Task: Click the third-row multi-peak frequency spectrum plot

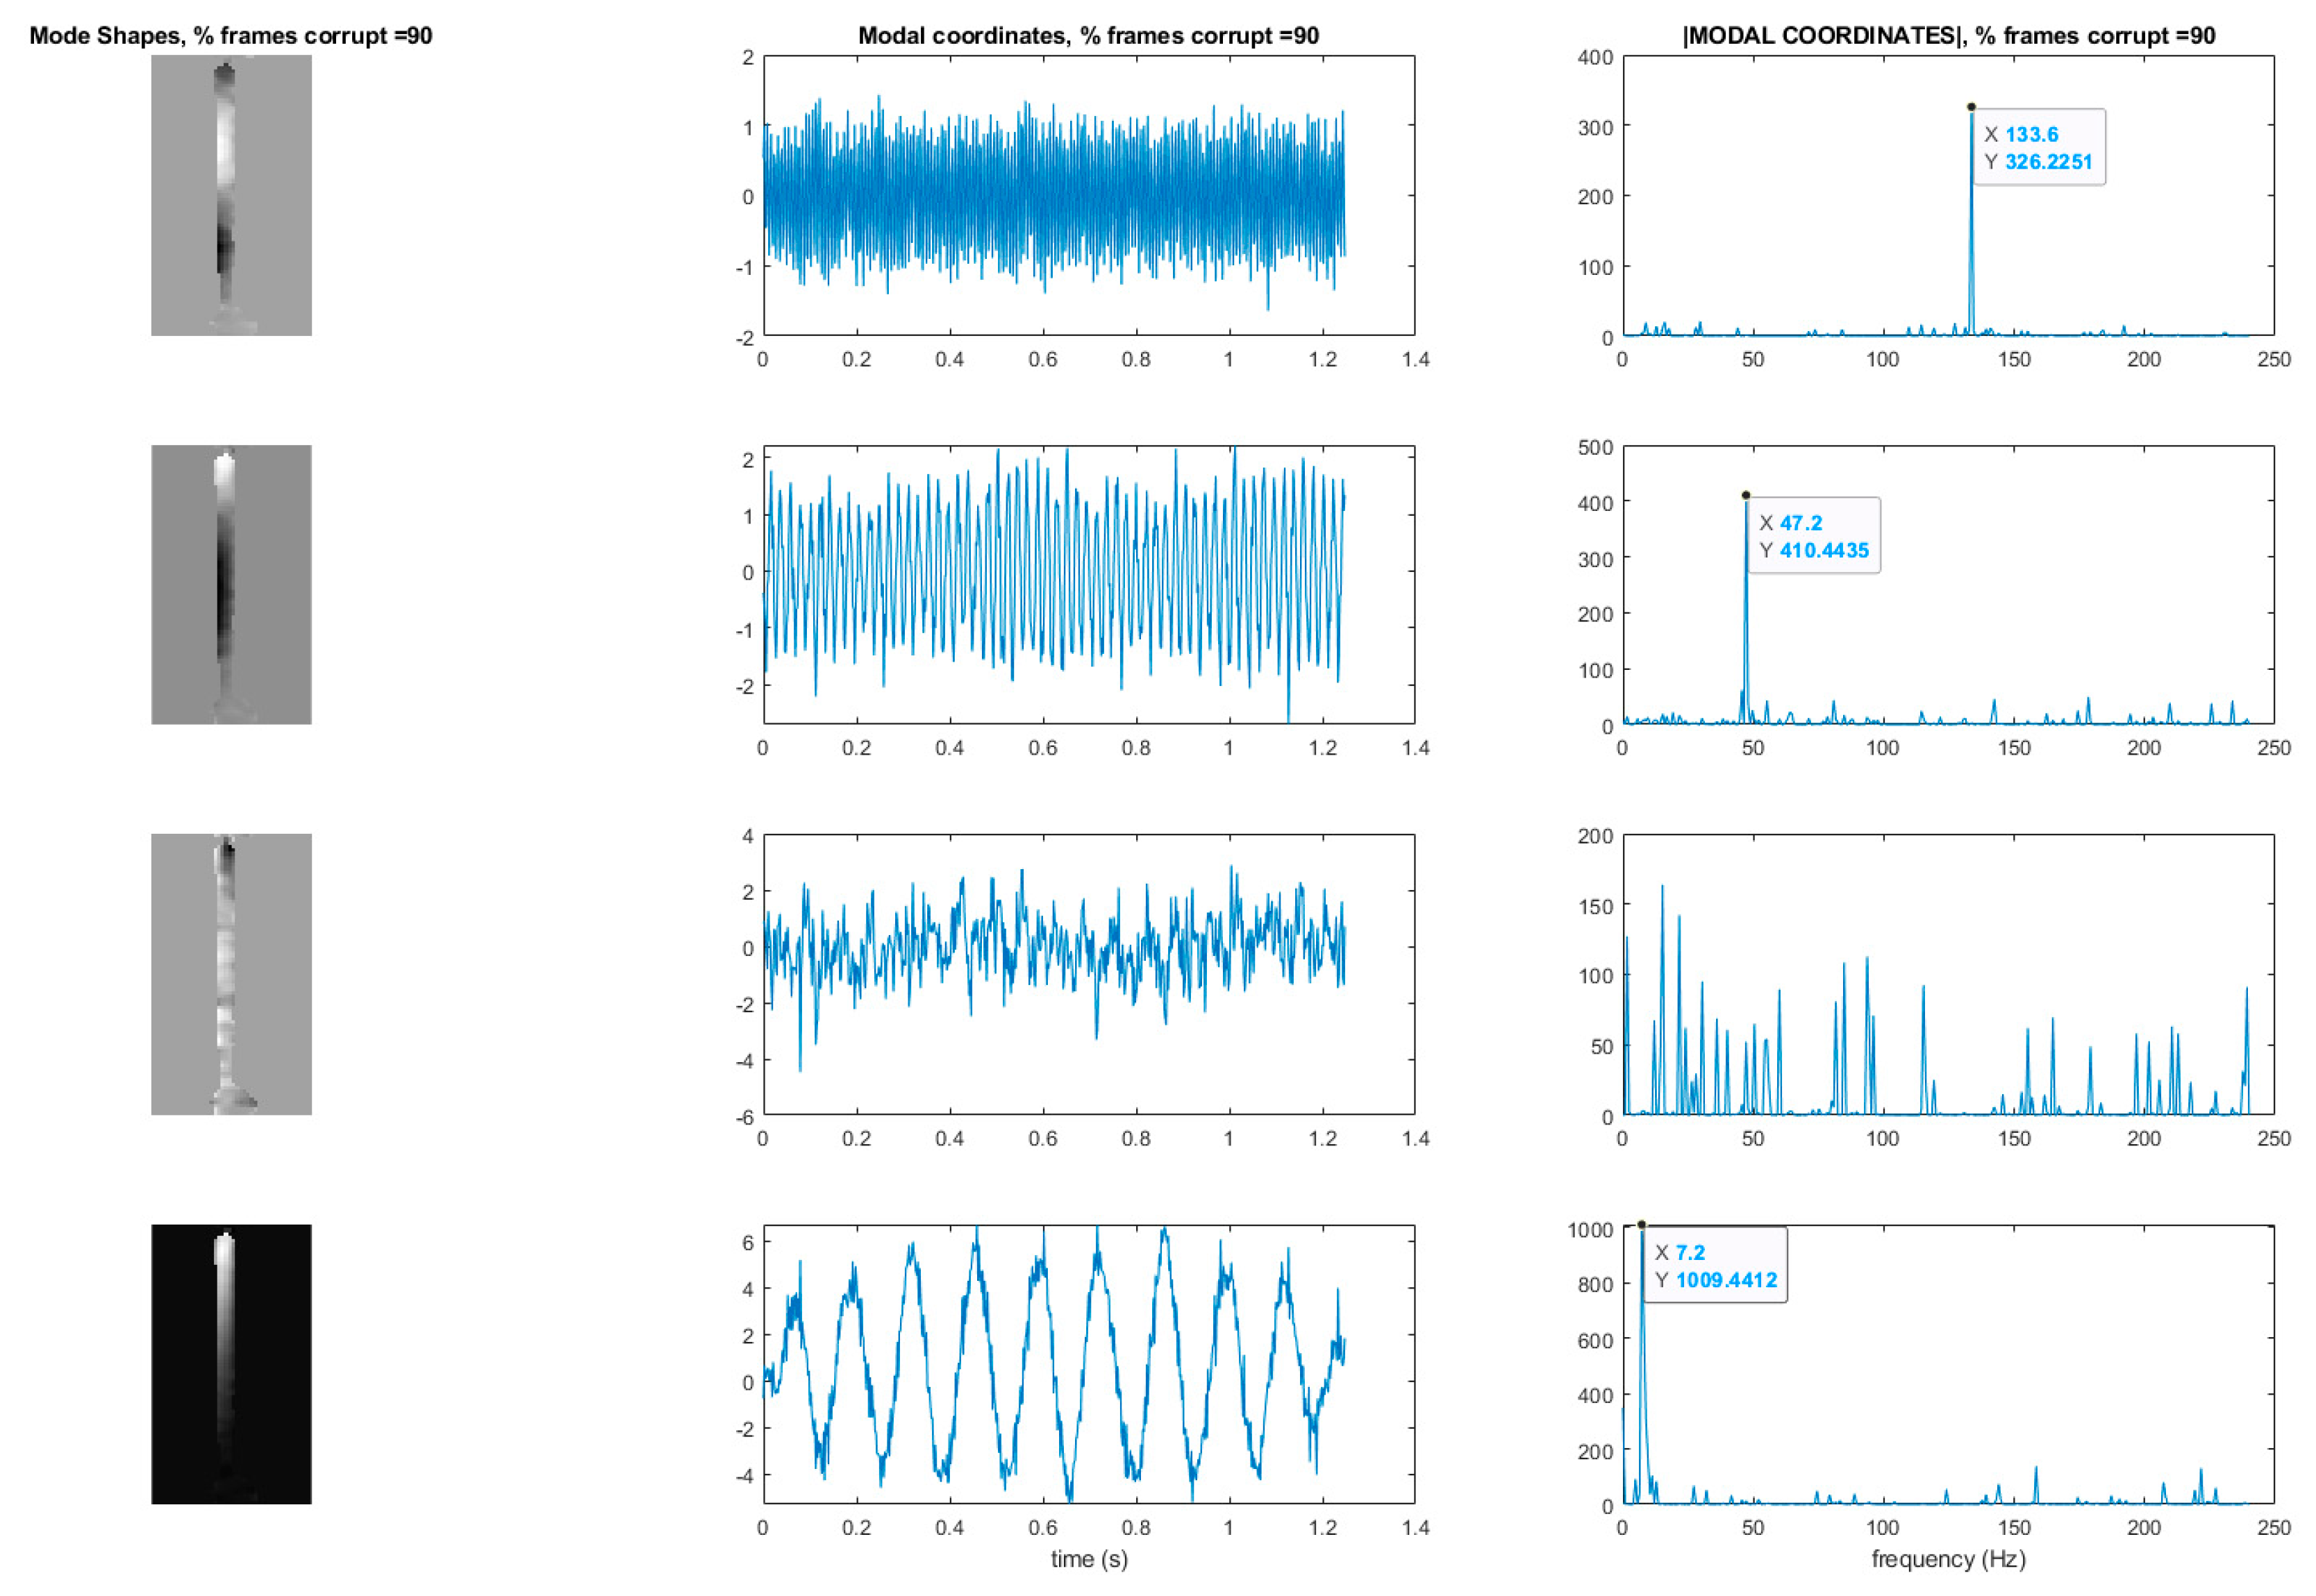Action: point(1948,974)
